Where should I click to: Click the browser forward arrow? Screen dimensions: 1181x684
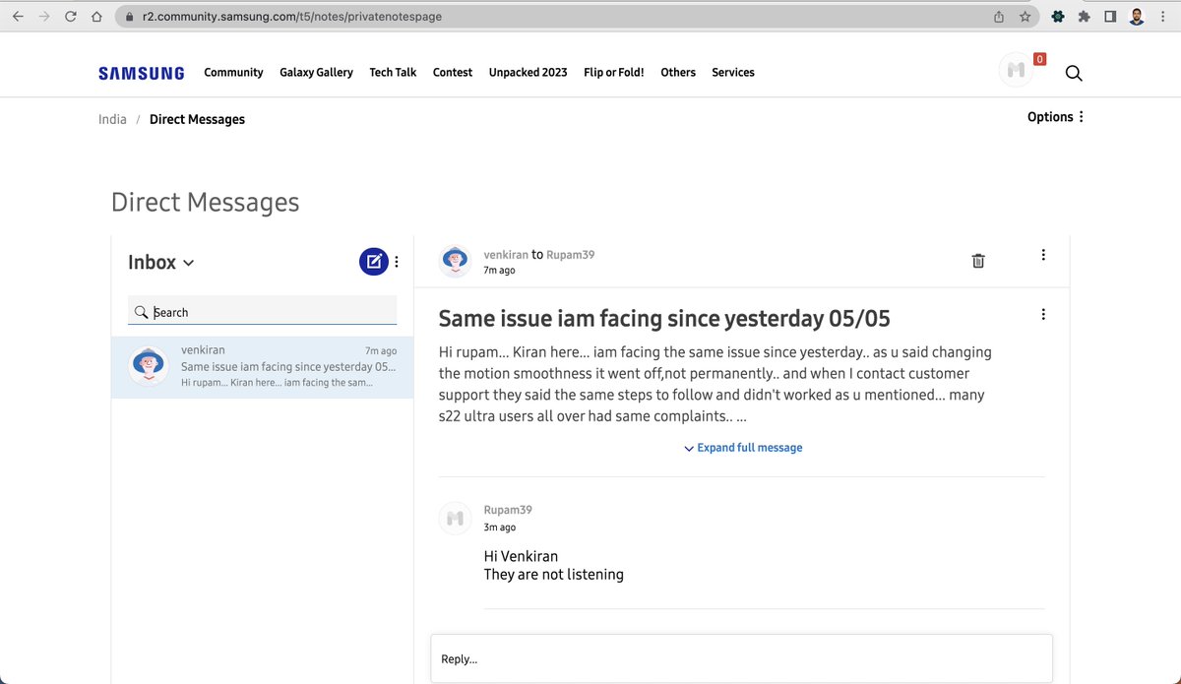(43, 17)
